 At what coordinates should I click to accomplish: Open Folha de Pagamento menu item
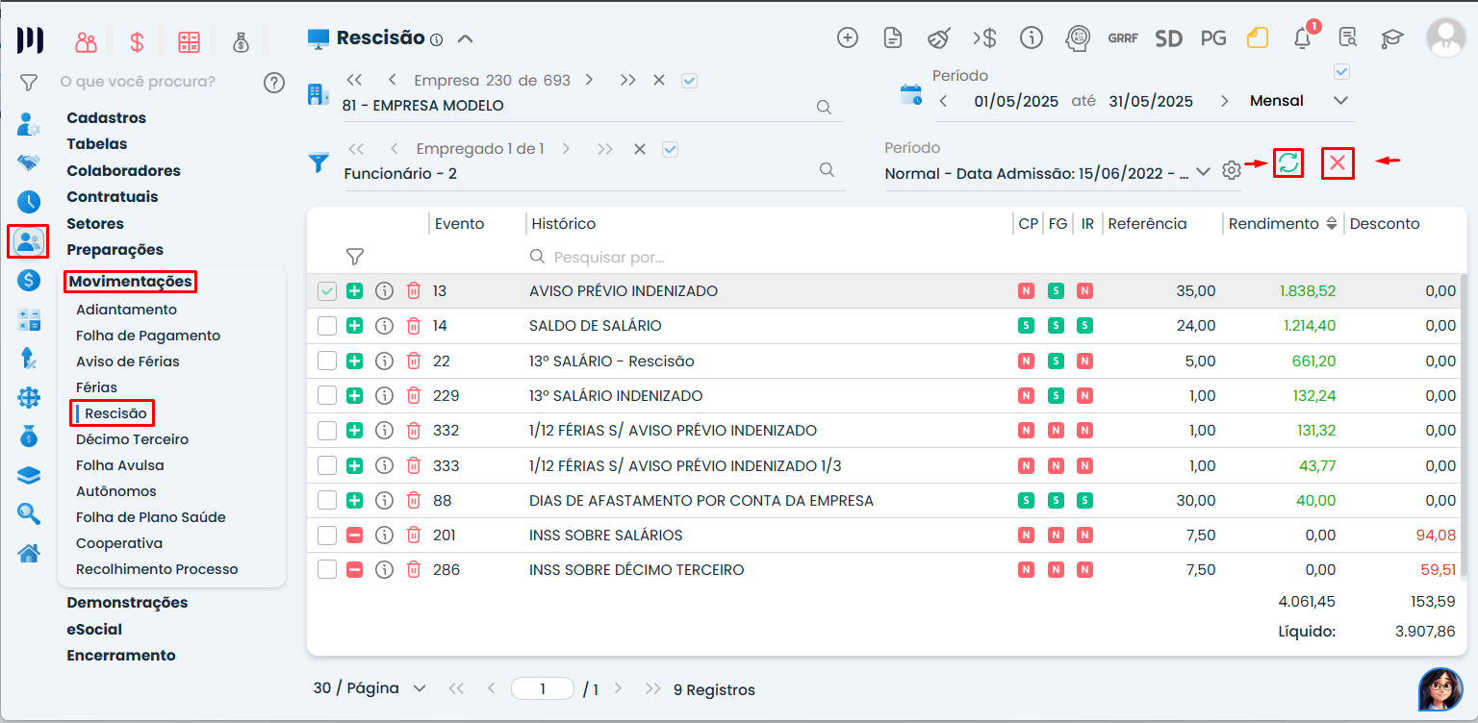148,336
